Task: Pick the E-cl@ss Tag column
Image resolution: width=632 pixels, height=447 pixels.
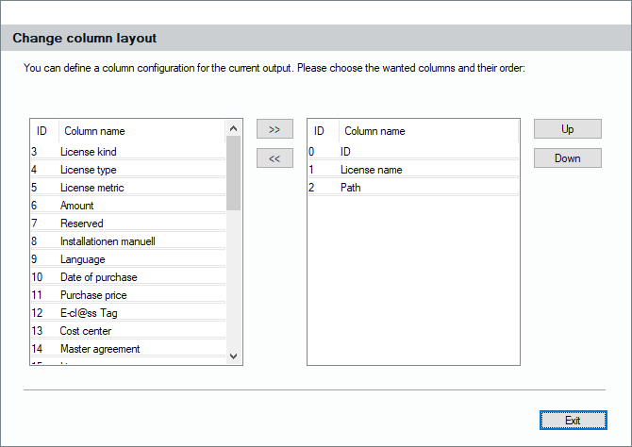Action: [x=88, y=313]
